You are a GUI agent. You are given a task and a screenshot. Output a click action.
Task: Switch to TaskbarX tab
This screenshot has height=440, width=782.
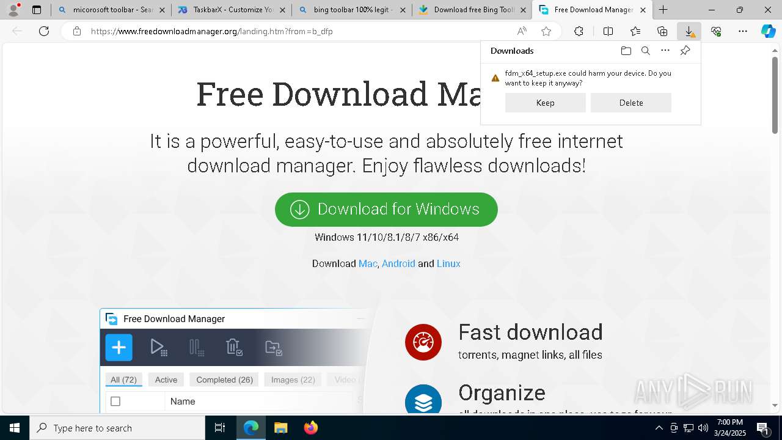coord(230,10)
